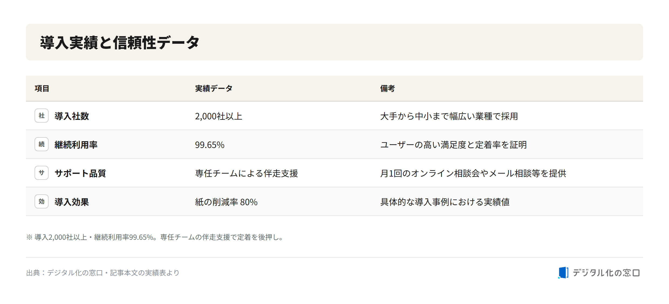Click the 導入効果 row label
The width and height of the screenshot is (669, 304).
click(x=72, y=202)
